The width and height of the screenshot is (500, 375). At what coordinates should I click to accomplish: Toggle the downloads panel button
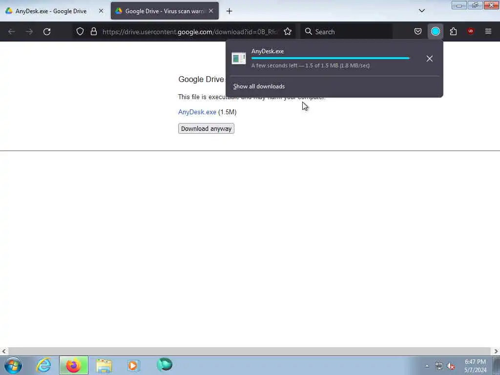(x=435, y=32)
